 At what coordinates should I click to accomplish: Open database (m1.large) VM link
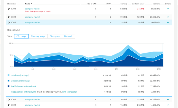(20, 75)
